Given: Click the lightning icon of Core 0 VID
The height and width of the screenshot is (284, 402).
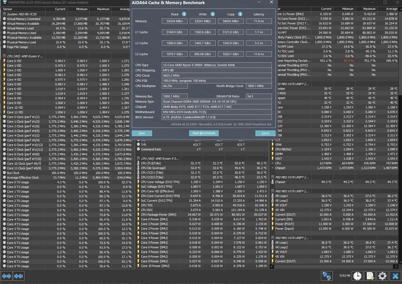Looking at the screenshot, I should 4,61.
